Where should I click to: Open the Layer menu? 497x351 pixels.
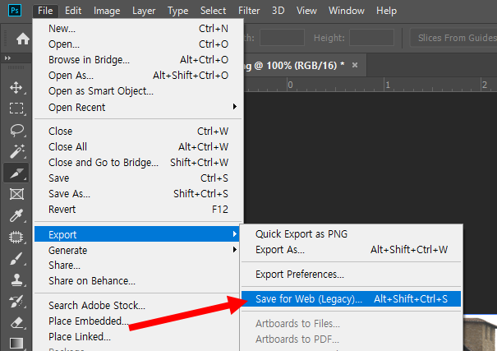(x=144, y=11)
